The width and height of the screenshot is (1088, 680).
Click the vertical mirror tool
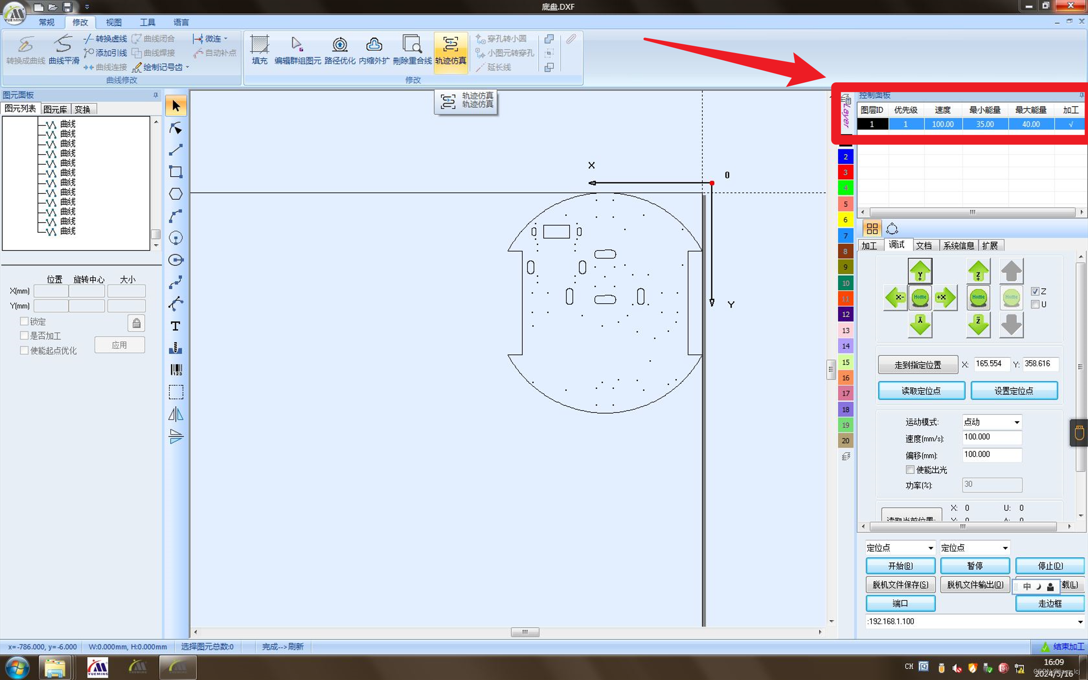(176, 436)
